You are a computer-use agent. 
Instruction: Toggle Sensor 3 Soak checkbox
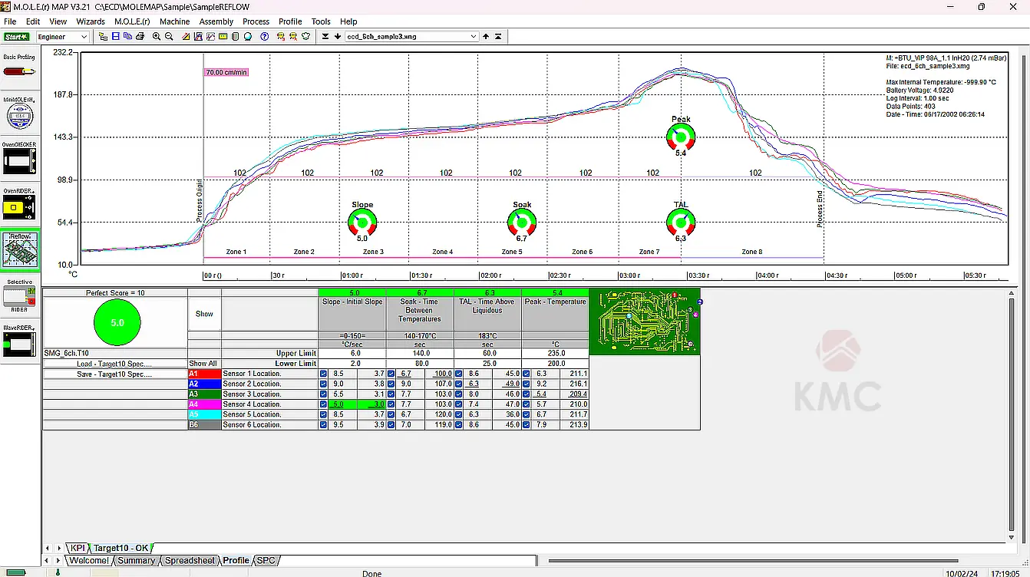tap(391, 394)
